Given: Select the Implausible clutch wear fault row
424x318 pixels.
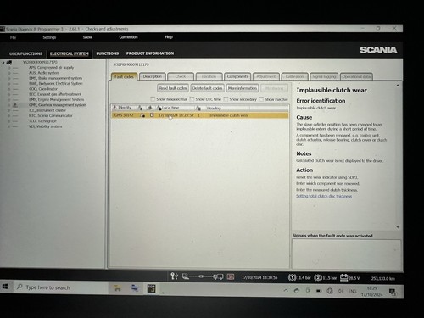Looking at the screenshot, I should [x=200, y=115].
